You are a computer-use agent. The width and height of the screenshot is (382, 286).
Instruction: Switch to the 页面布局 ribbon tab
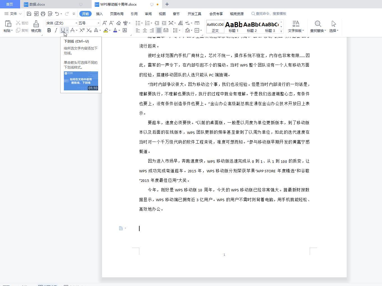pyautogui.click(x=117, y=14)
